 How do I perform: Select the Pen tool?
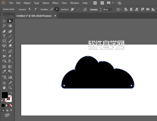pos(4,31)
